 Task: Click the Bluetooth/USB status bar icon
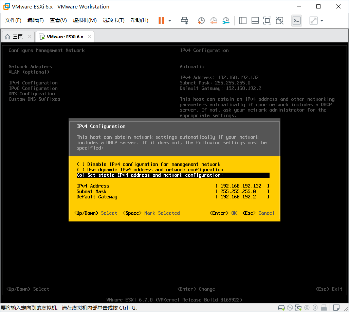click(x=315, y=308)
